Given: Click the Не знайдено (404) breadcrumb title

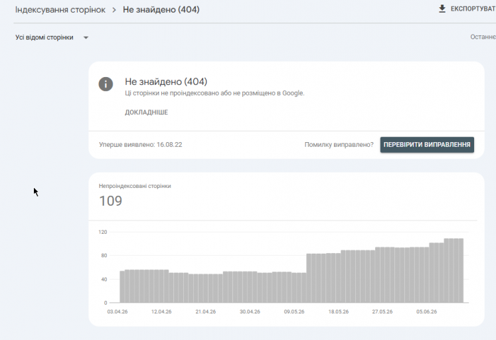Looking at the screenshot, I should click(x=161, y=10).
